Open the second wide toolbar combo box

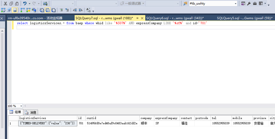(97, 4)
